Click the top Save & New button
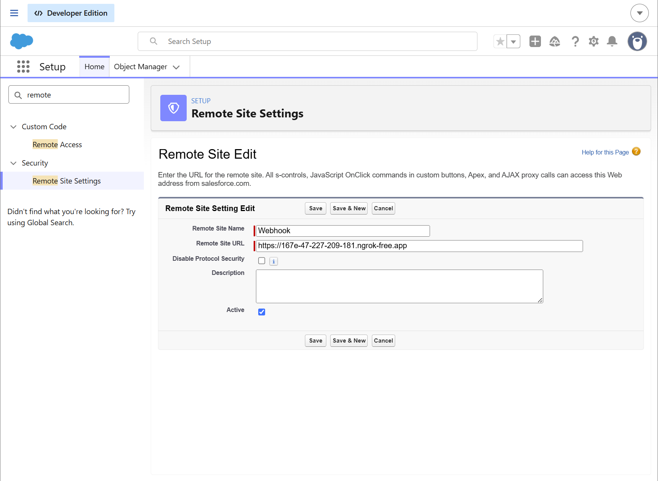Screen dimensions: 658x481 click(349, 208)
